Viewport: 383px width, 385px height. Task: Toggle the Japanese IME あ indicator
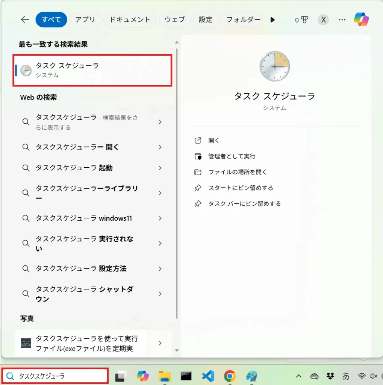point(346,376)
